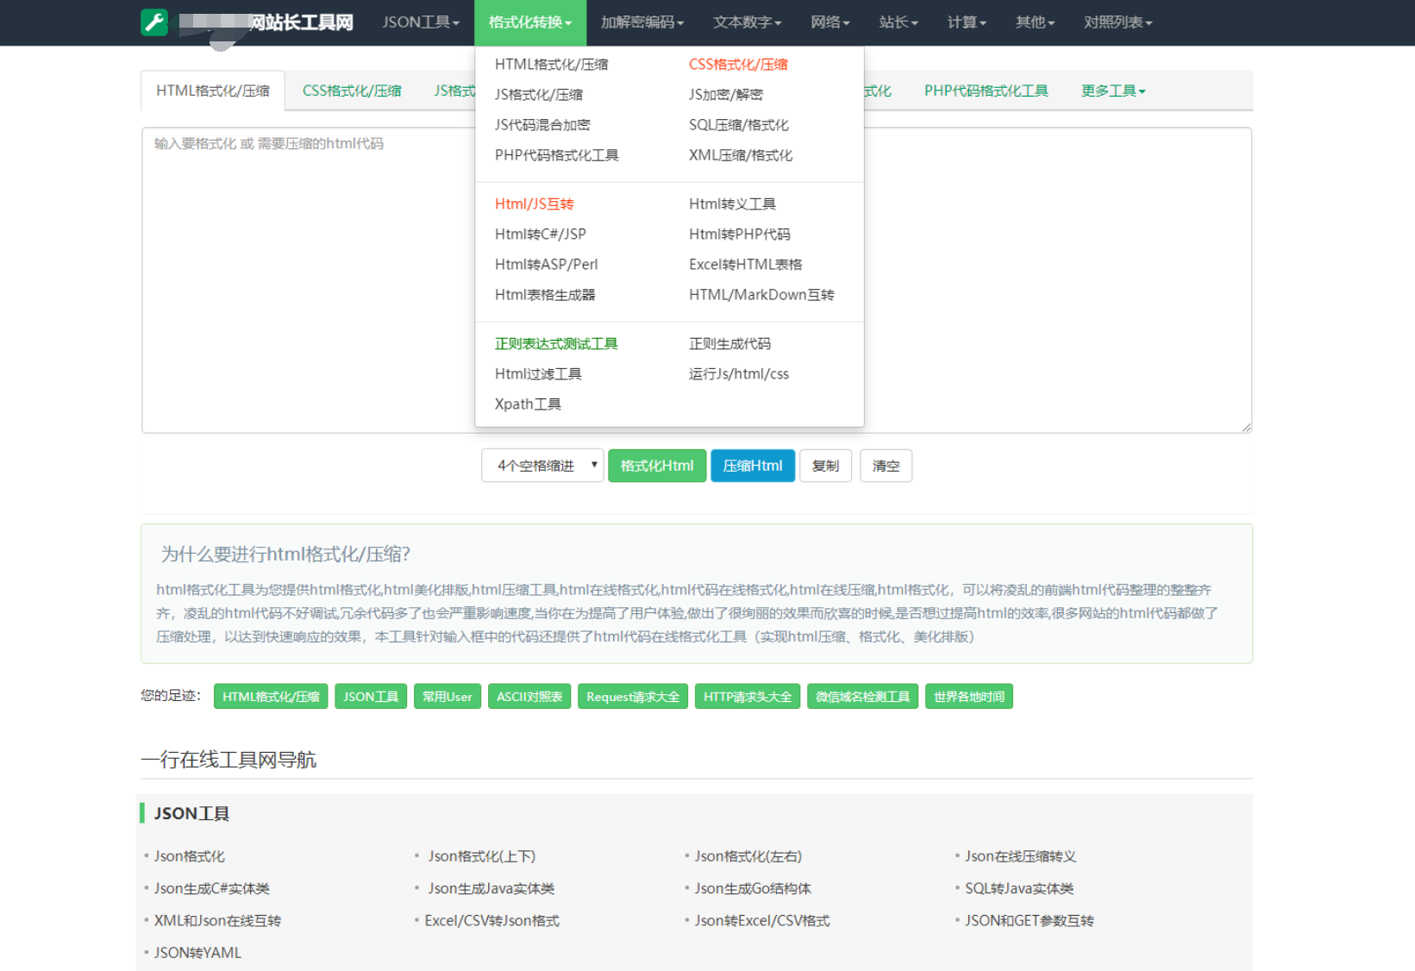Open the JSON工具 navigation dropdown
Viewport: 1415px width, 971px height.
(421, 22)
